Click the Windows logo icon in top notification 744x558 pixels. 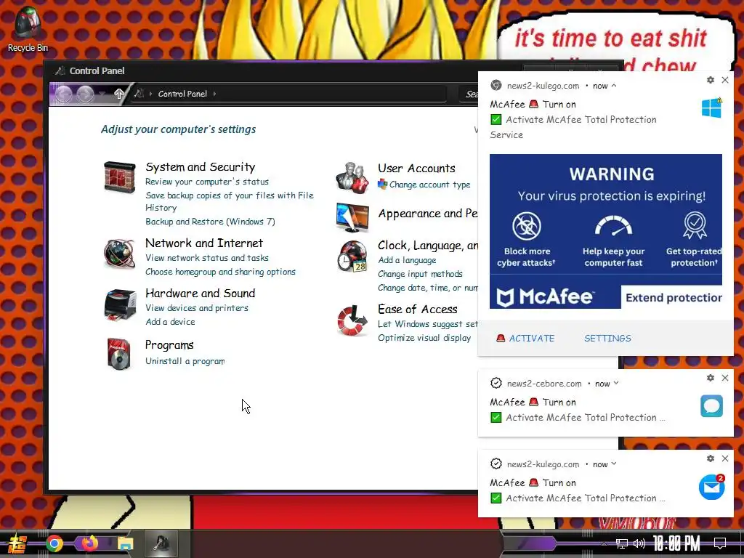pyautogui.click(x=712, y=108)
